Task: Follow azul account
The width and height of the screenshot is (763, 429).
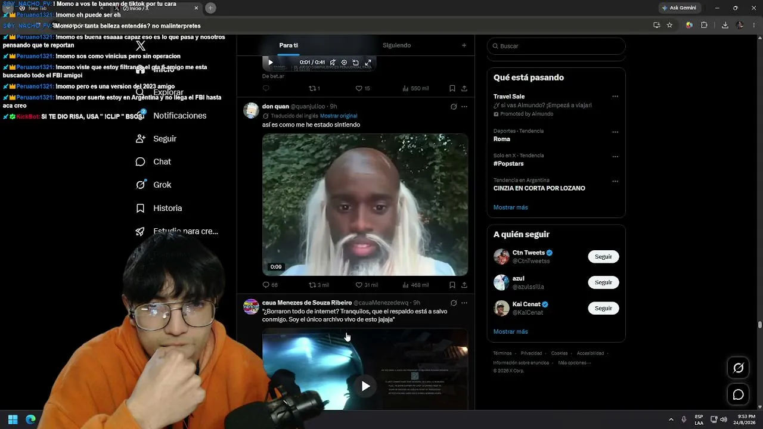Action: pyautogui.click(x=603, y=282)
